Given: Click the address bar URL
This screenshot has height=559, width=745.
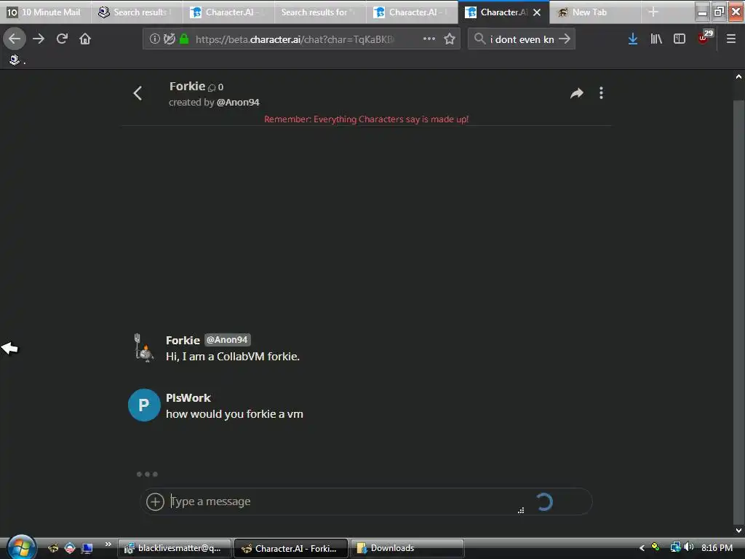Looking at the screenshot, I should click(x=295, y=39).
